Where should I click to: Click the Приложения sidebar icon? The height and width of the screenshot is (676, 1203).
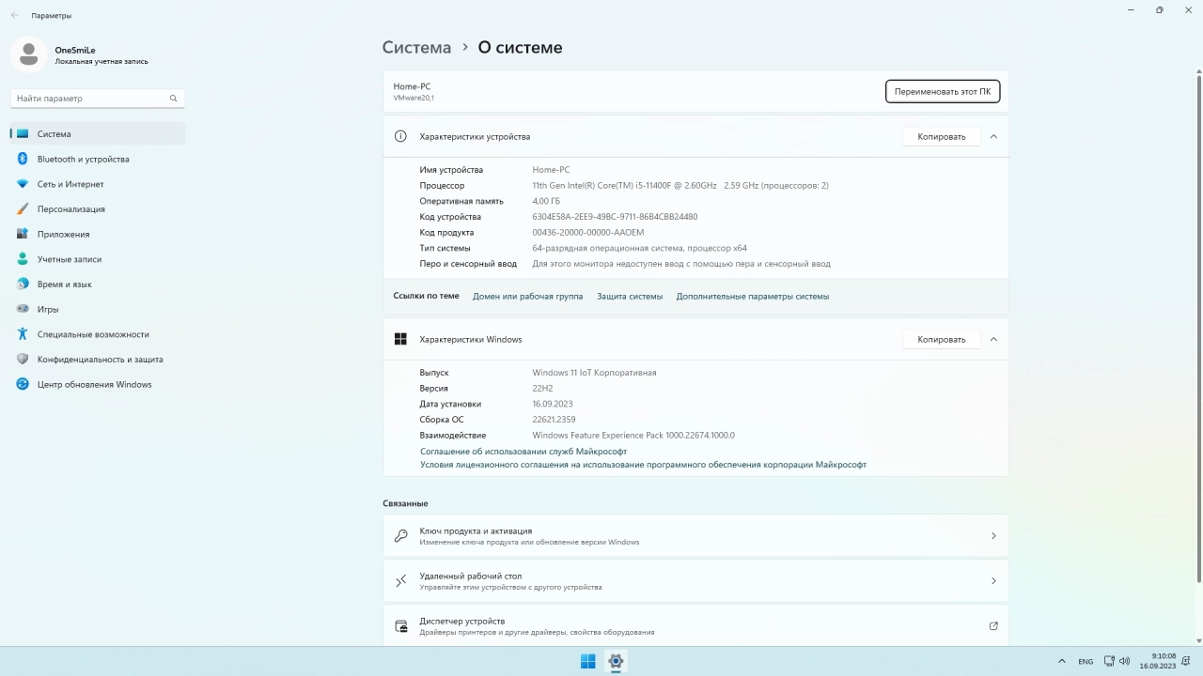click(x=23, y=234)
